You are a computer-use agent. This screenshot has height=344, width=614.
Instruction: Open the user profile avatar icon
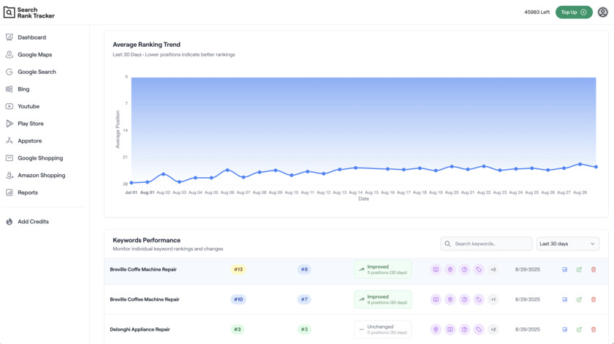(602, 12)
